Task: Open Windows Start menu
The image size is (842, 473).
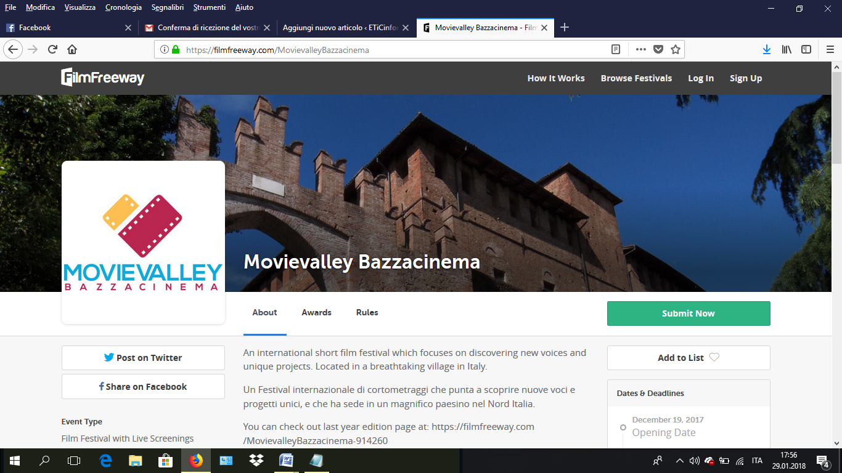Action: click(x=15, y=461)
